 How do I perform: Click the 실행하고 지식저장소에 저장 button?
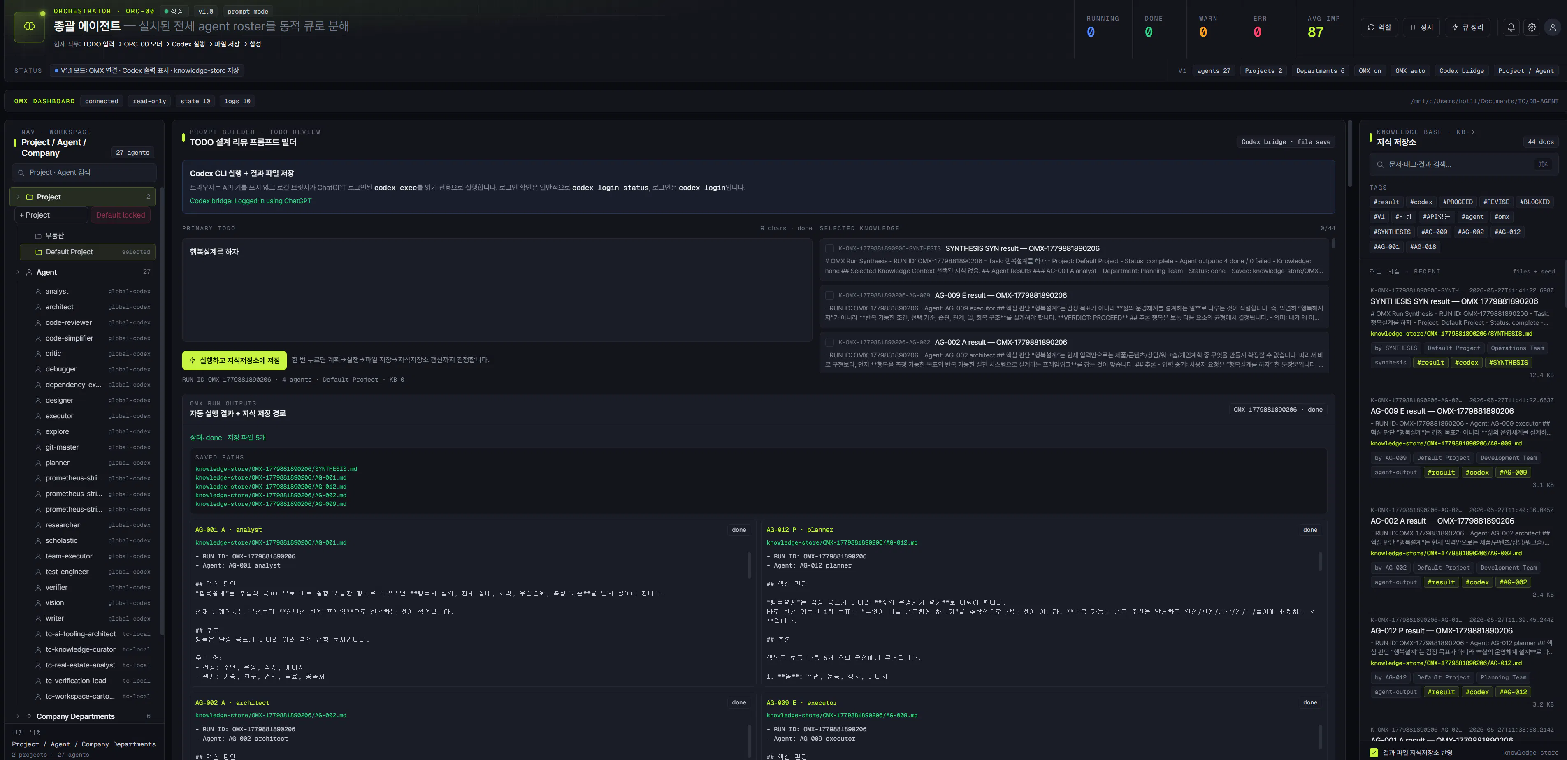click(x=234, y=361)
